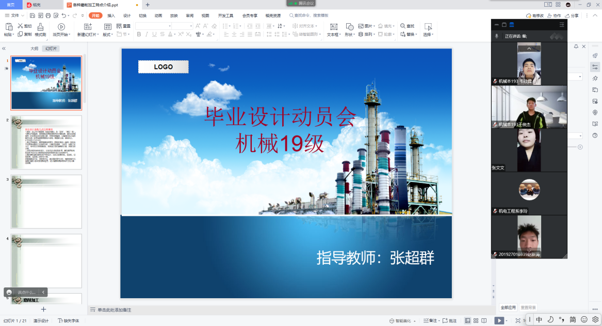Toggle normal view button in status bar
Screen dimensions: 602x326
(467, 320)
